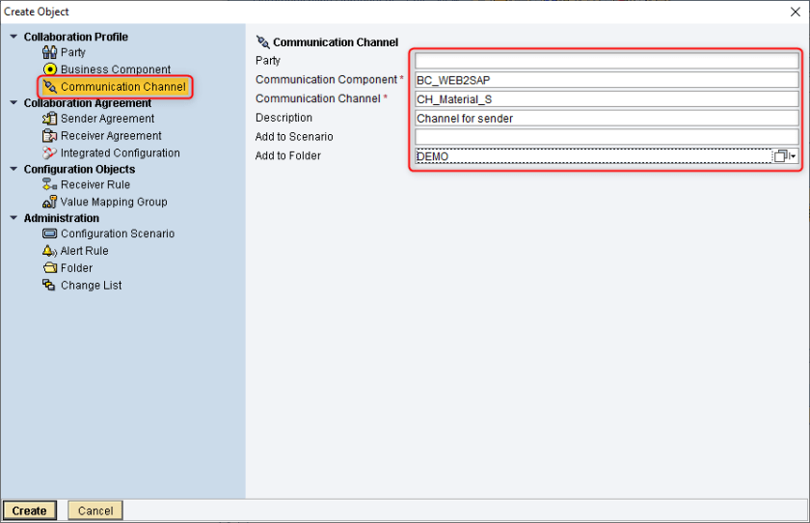Select Communication Channel in the tree
The width and height of the screenshot is (810, 523).
[122, 87]
